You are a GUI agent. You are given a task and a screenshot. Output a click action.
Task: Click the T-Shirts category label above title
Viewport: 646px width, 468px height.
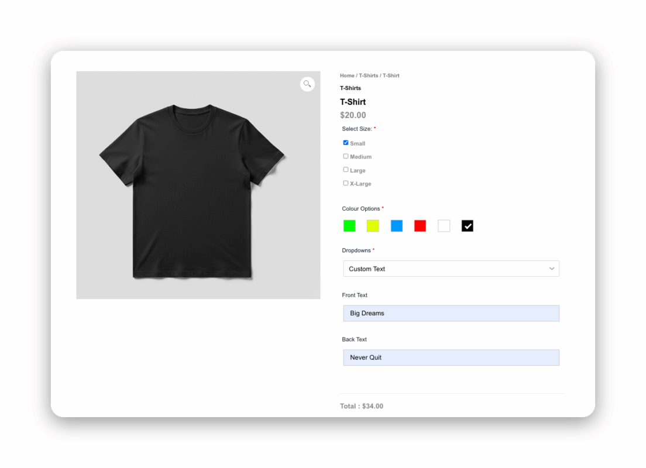tap(350, 88)
